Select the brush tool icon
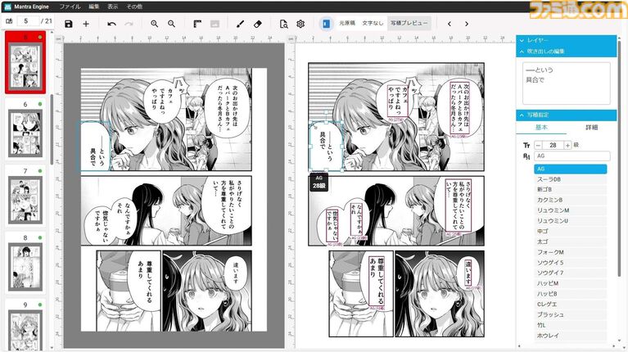 point(240,24)
